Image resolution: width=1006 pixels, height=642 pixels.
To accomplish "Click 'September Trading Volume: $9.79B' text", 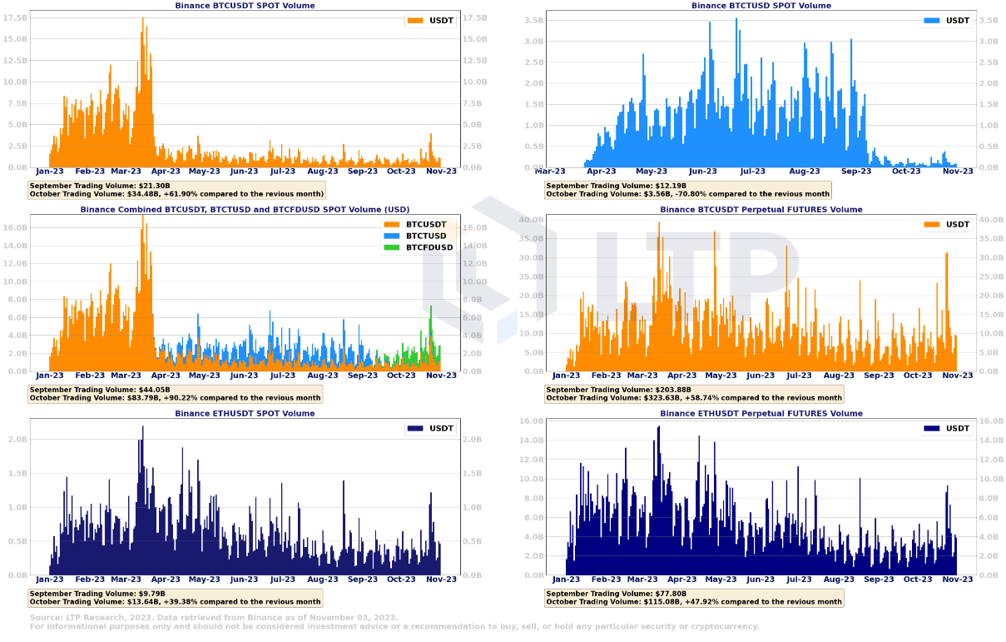I will (97, 594).
